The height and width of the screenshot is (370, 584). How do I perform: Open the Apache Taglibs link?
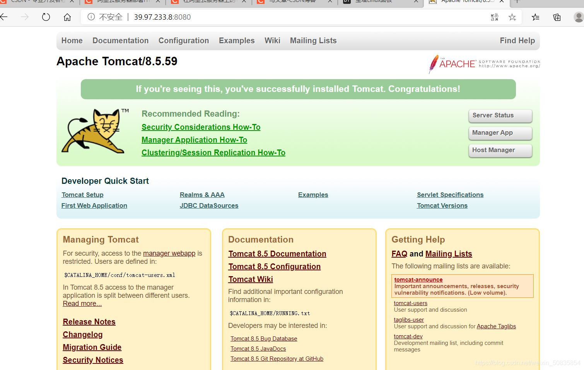(496, 326)
